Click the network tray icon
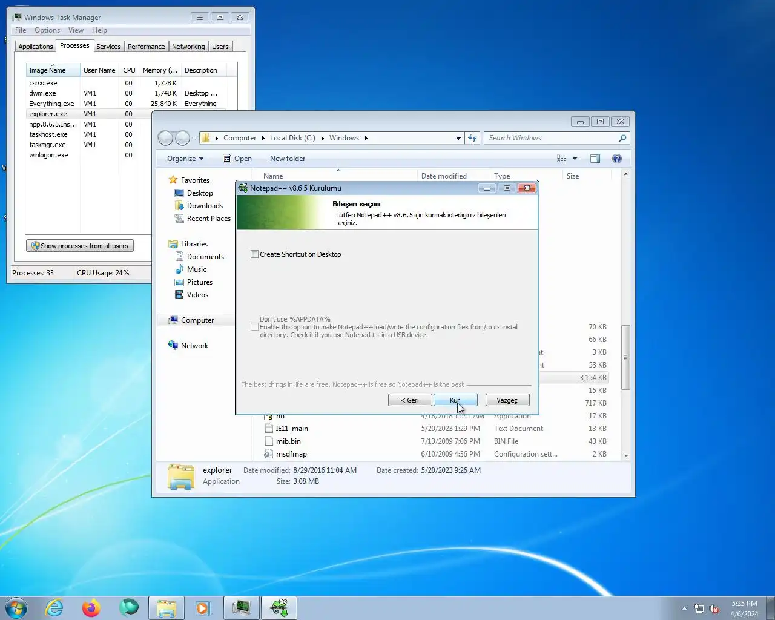Screen dimensions: 775x620 pyautogui.click(x=699, y=608)
